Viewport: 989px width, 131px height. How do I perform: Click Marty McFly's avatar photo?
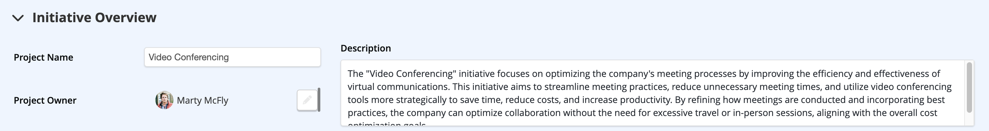[164, 100]
